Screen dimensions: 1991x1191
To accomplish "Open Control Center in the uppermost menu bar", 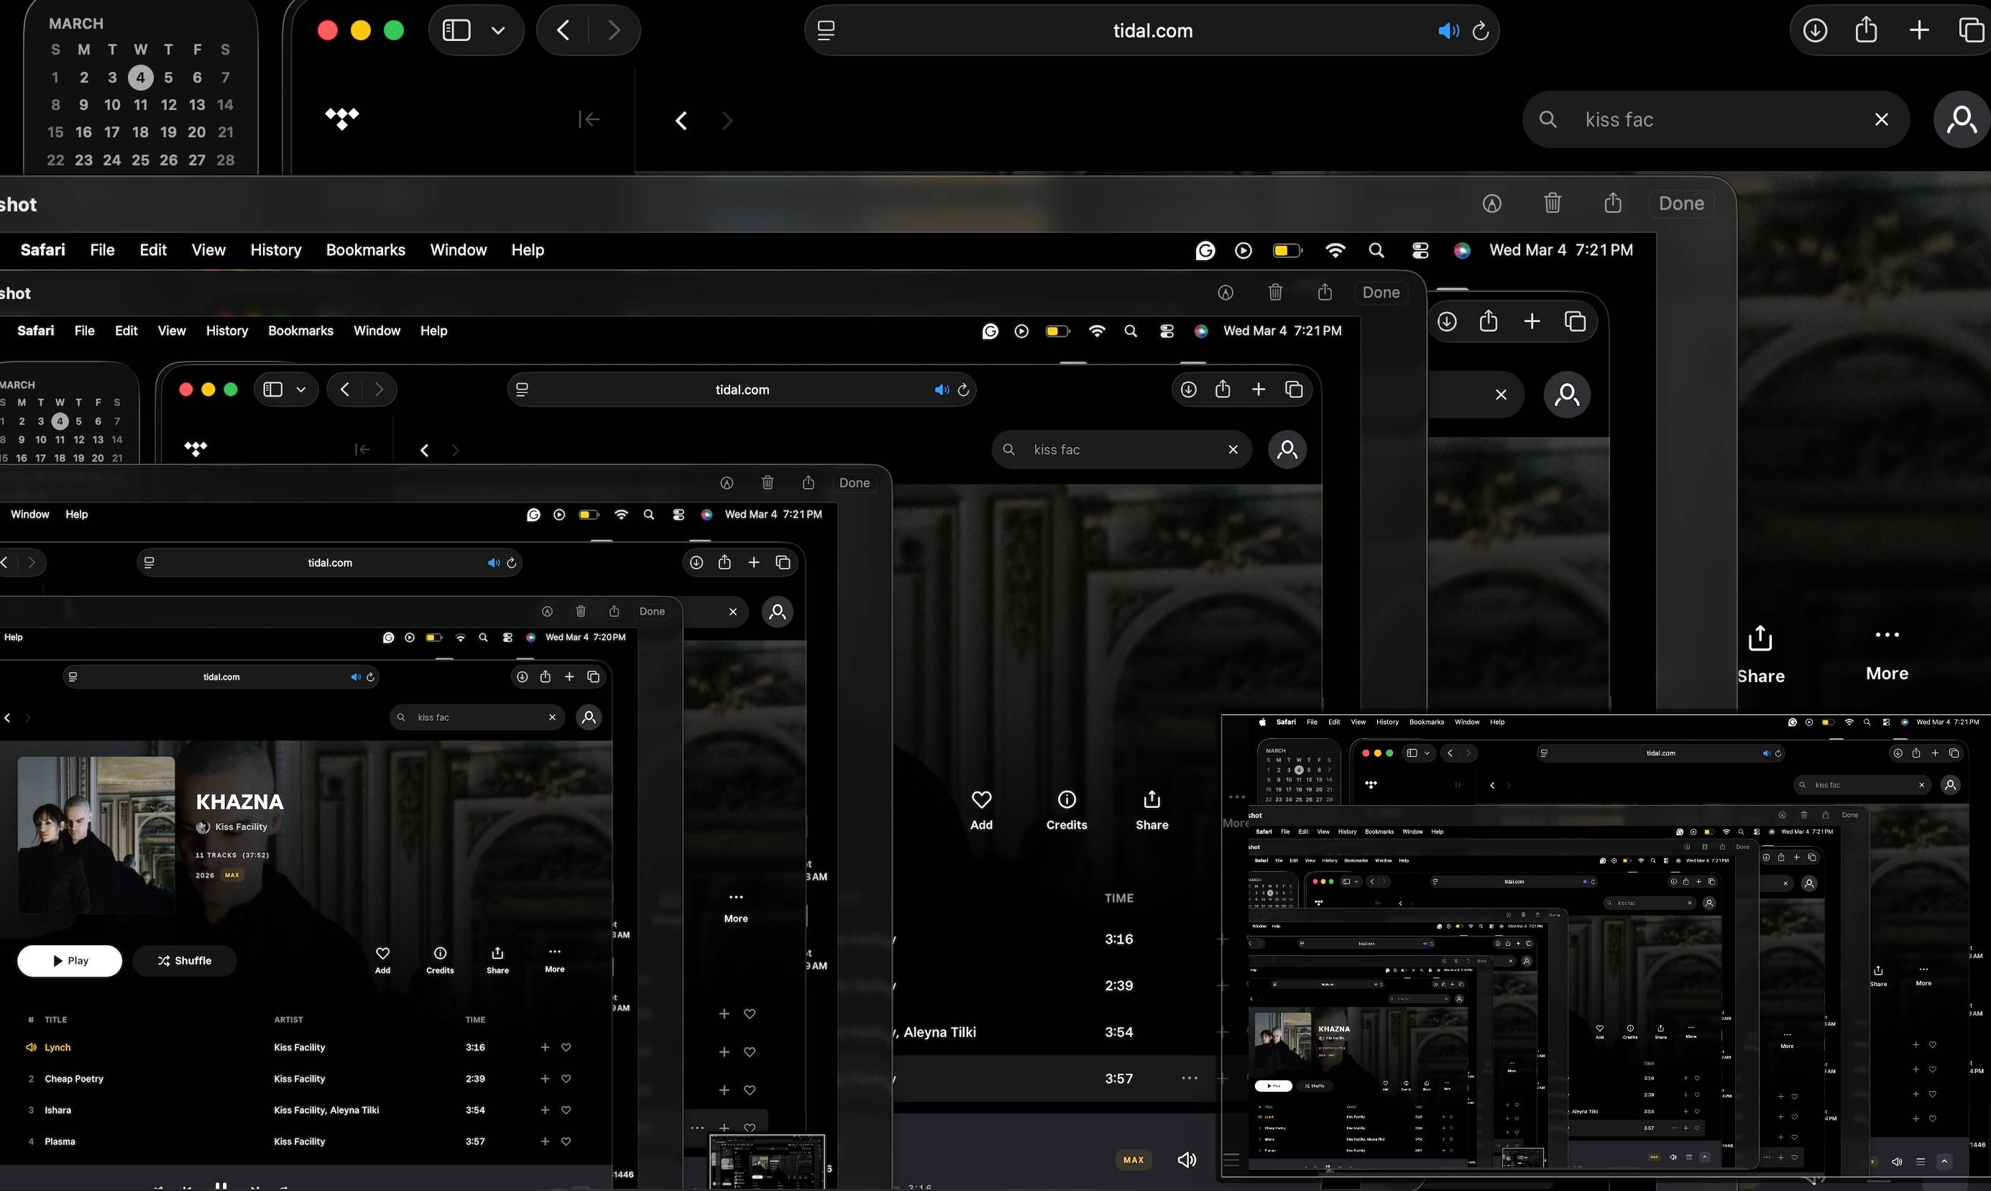I will (x=1420, y=250).
